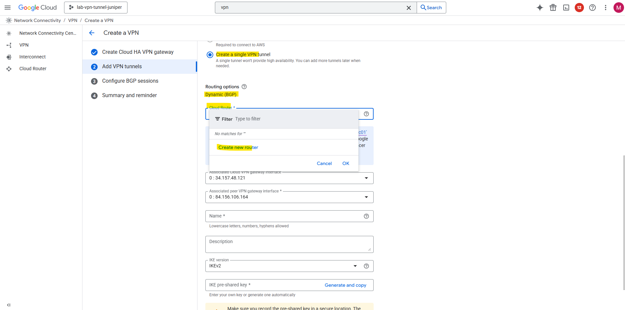
Task: Click the Interconnect sidebar icon
Action: tap(9, 57)
